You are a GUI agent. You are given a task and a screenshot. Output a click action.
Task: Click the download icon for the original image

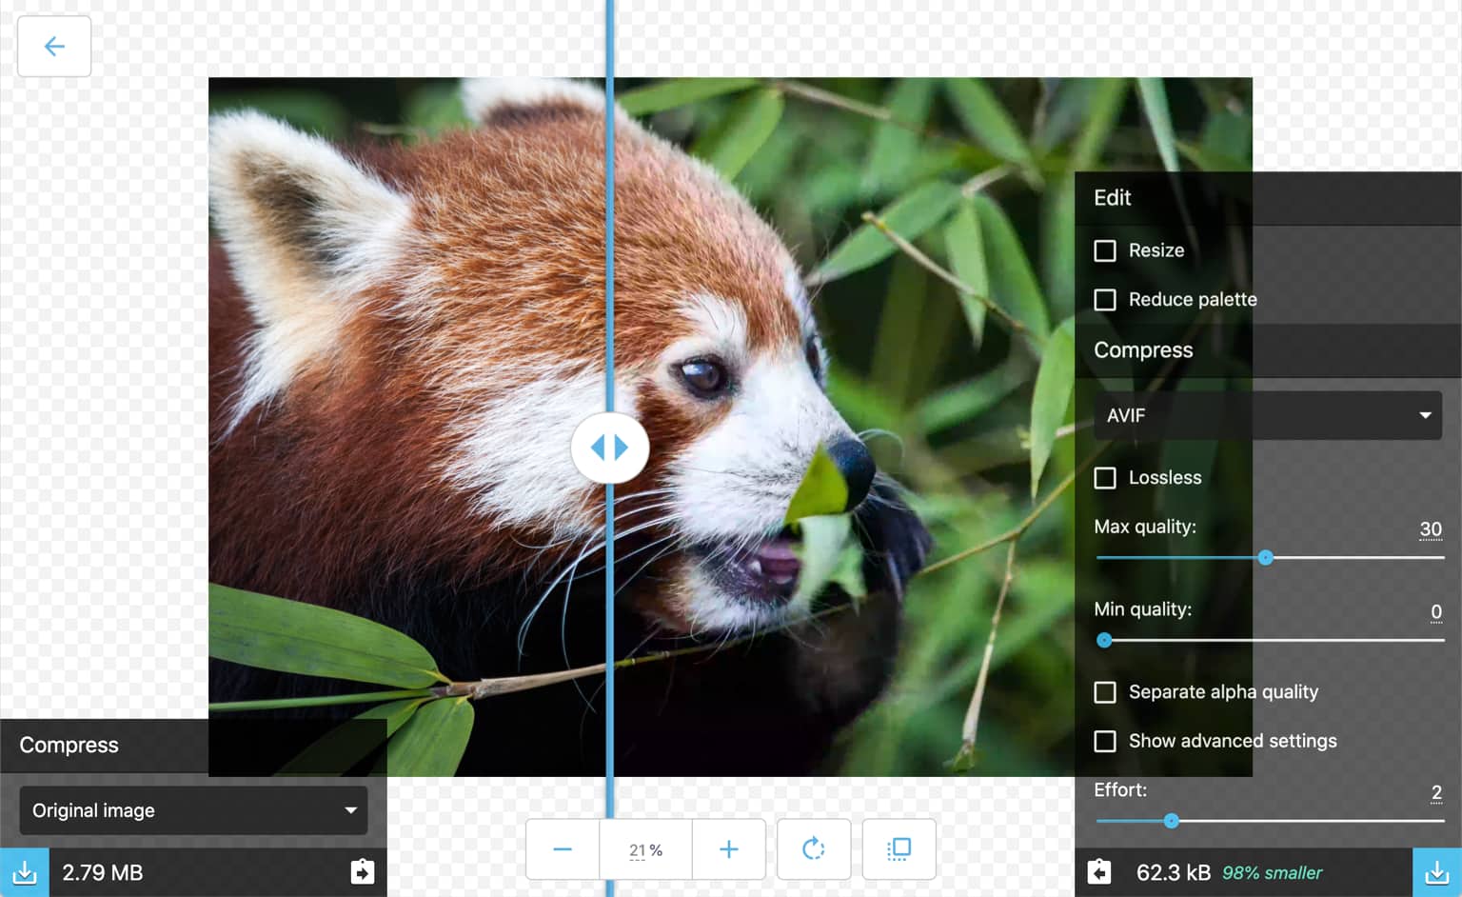pos(26,871)
